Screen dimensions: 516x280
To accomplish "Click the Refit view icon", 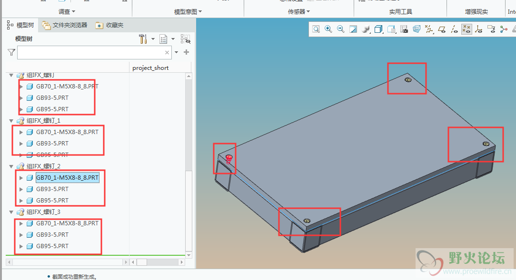I will [x=316, y=29].
